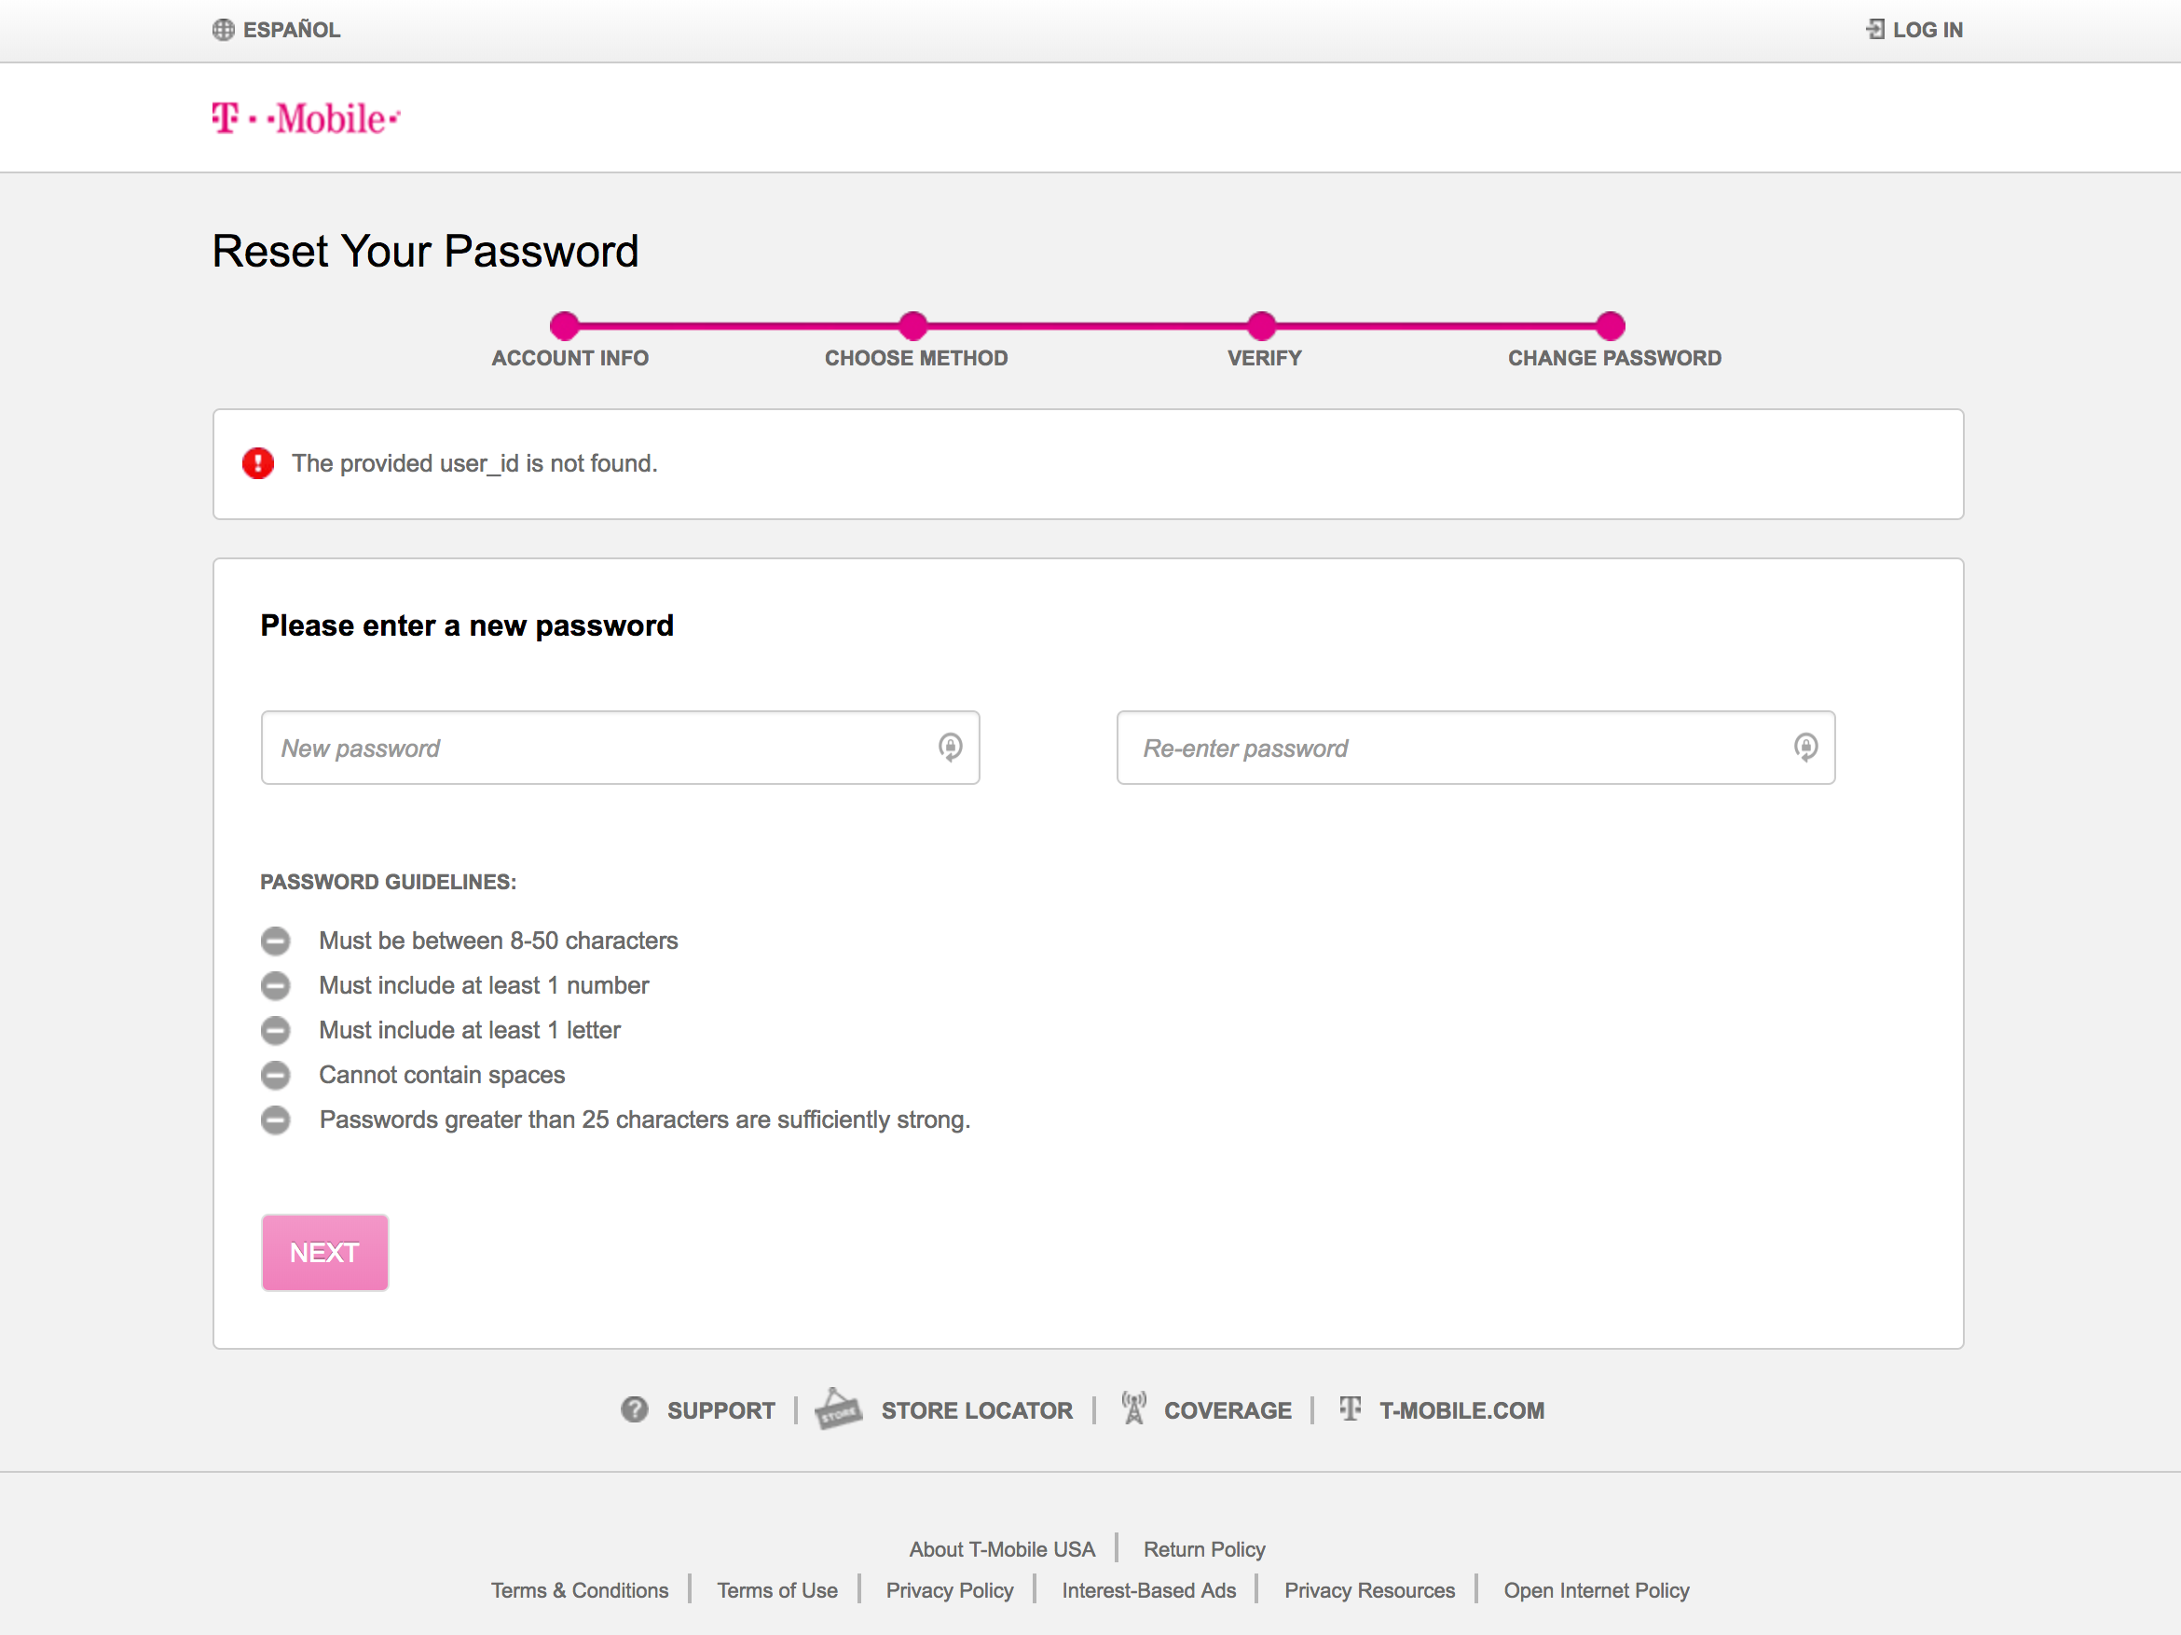Click the Store Locator icon

838,1408
